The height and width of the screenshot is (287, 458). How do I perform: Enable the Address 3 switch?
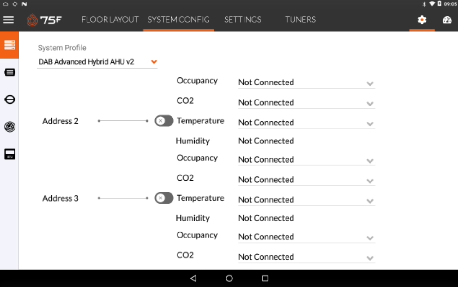coord(164,198)
